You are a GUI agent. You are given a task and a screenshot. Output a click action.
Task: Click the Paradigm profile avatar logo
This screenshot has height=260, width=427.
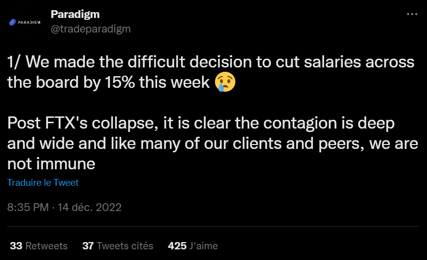[x=25, y=22]
